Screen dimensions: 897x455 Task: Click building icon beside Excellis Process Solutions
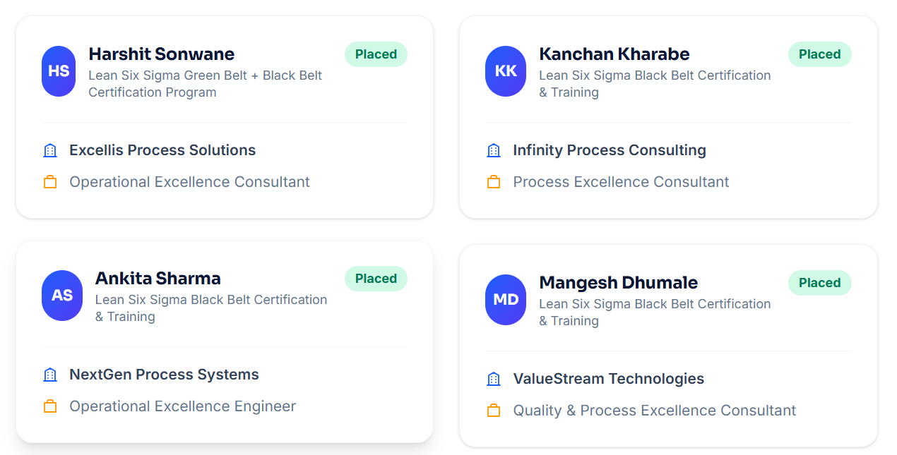50,150
